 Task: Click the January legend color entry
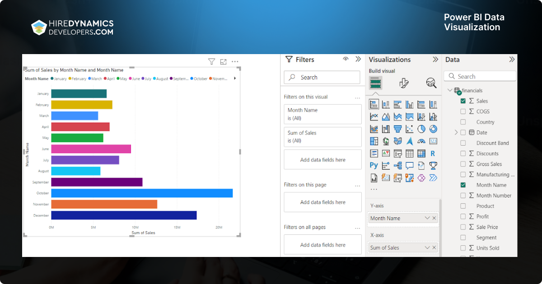click(59, 79)
